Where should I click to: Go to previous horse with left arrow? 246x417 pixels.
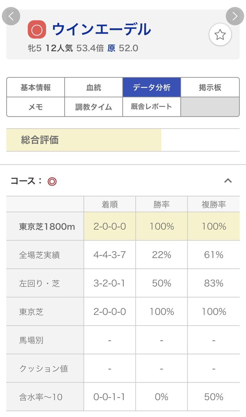point(11,16)
